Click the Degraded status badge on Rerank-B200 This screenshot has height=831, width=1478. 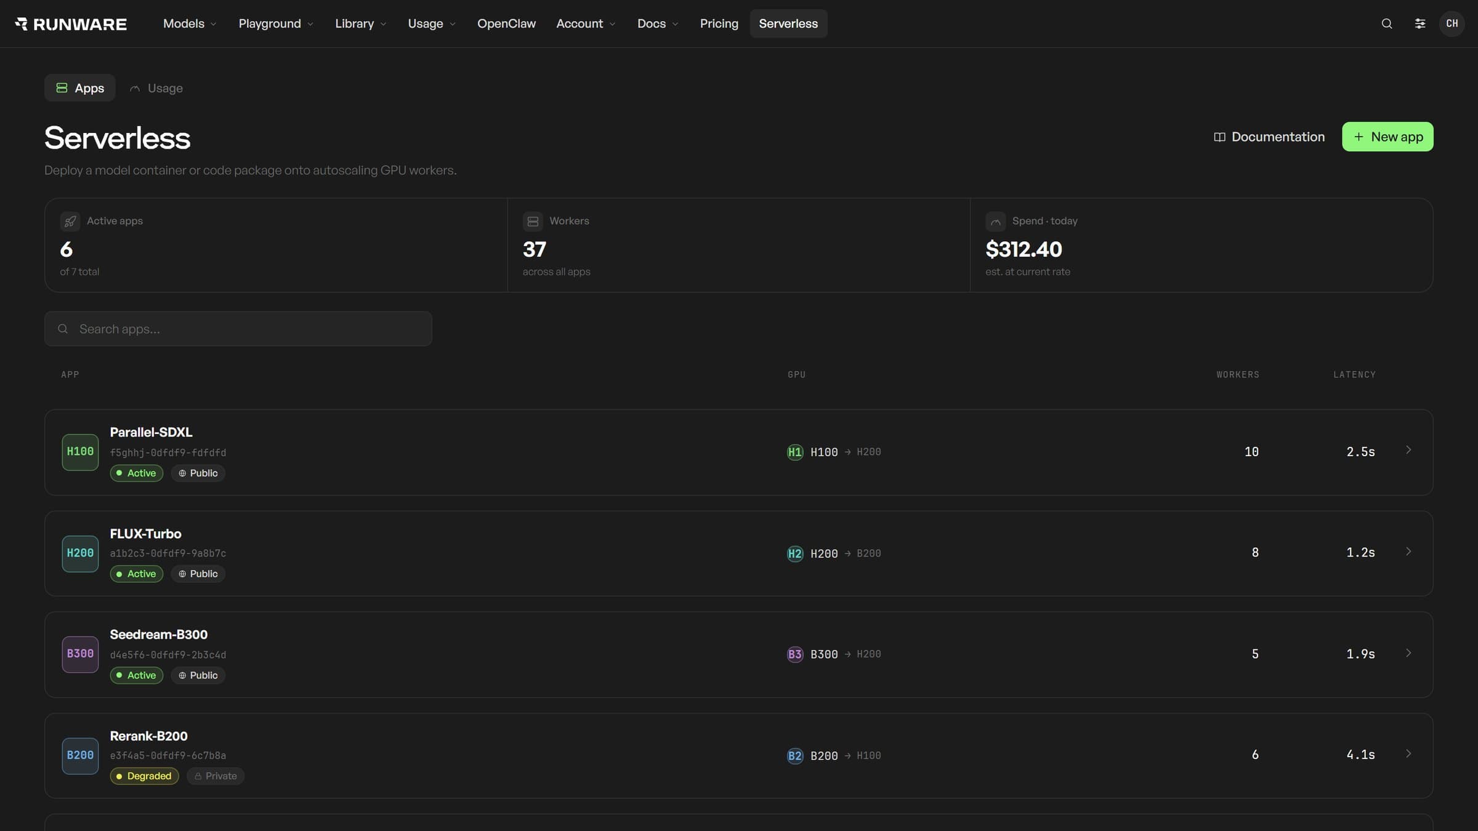[x=145, y=776]
